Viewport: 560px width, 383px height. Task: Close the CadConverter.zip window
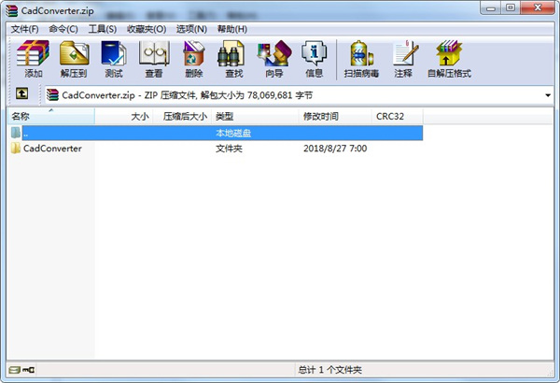(538, 7)
